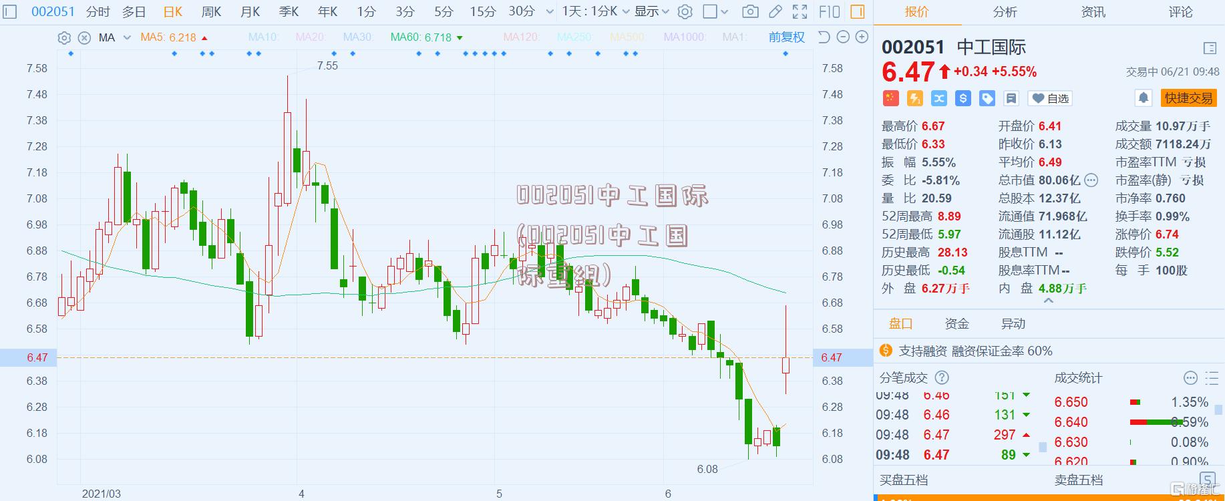Take a chart screenshot with camera icon
This screenshot has width=1225, height=501.
(750, 11)
